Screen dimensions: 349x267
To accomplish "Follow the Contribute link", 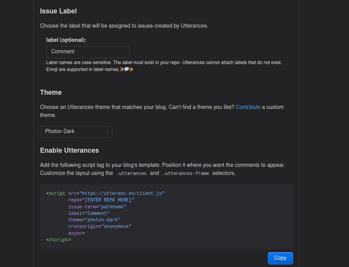I will pyautogui.click(x=248, y=107).
